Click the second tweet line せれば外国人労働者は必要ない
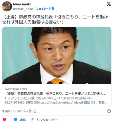The height and width of the screenshot is (122, 114). (x=33, y=22)
